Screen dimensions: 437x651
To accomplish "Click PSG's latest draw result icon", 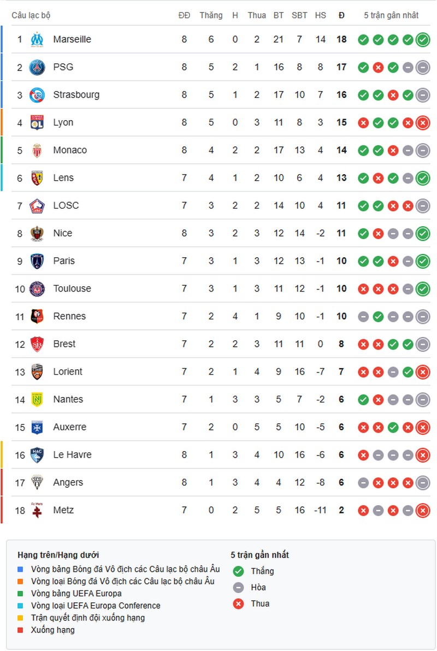I will coord(422,67).
